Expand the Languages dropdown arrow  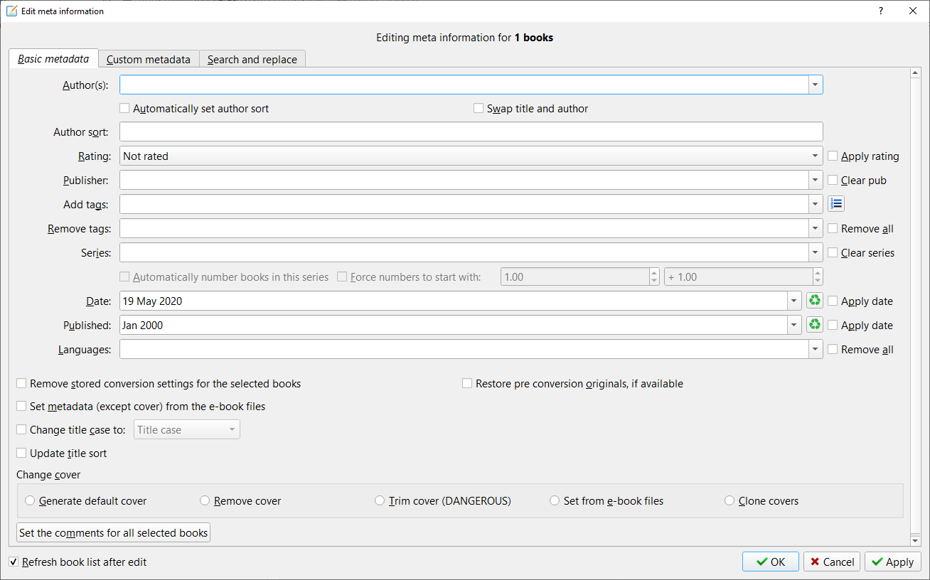click(815, 350)
